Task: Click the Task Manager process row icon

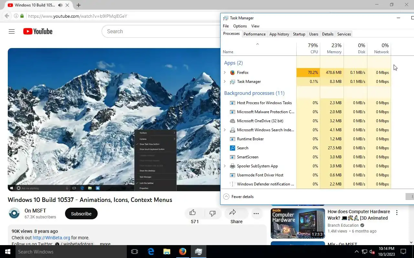Action: 232,82
